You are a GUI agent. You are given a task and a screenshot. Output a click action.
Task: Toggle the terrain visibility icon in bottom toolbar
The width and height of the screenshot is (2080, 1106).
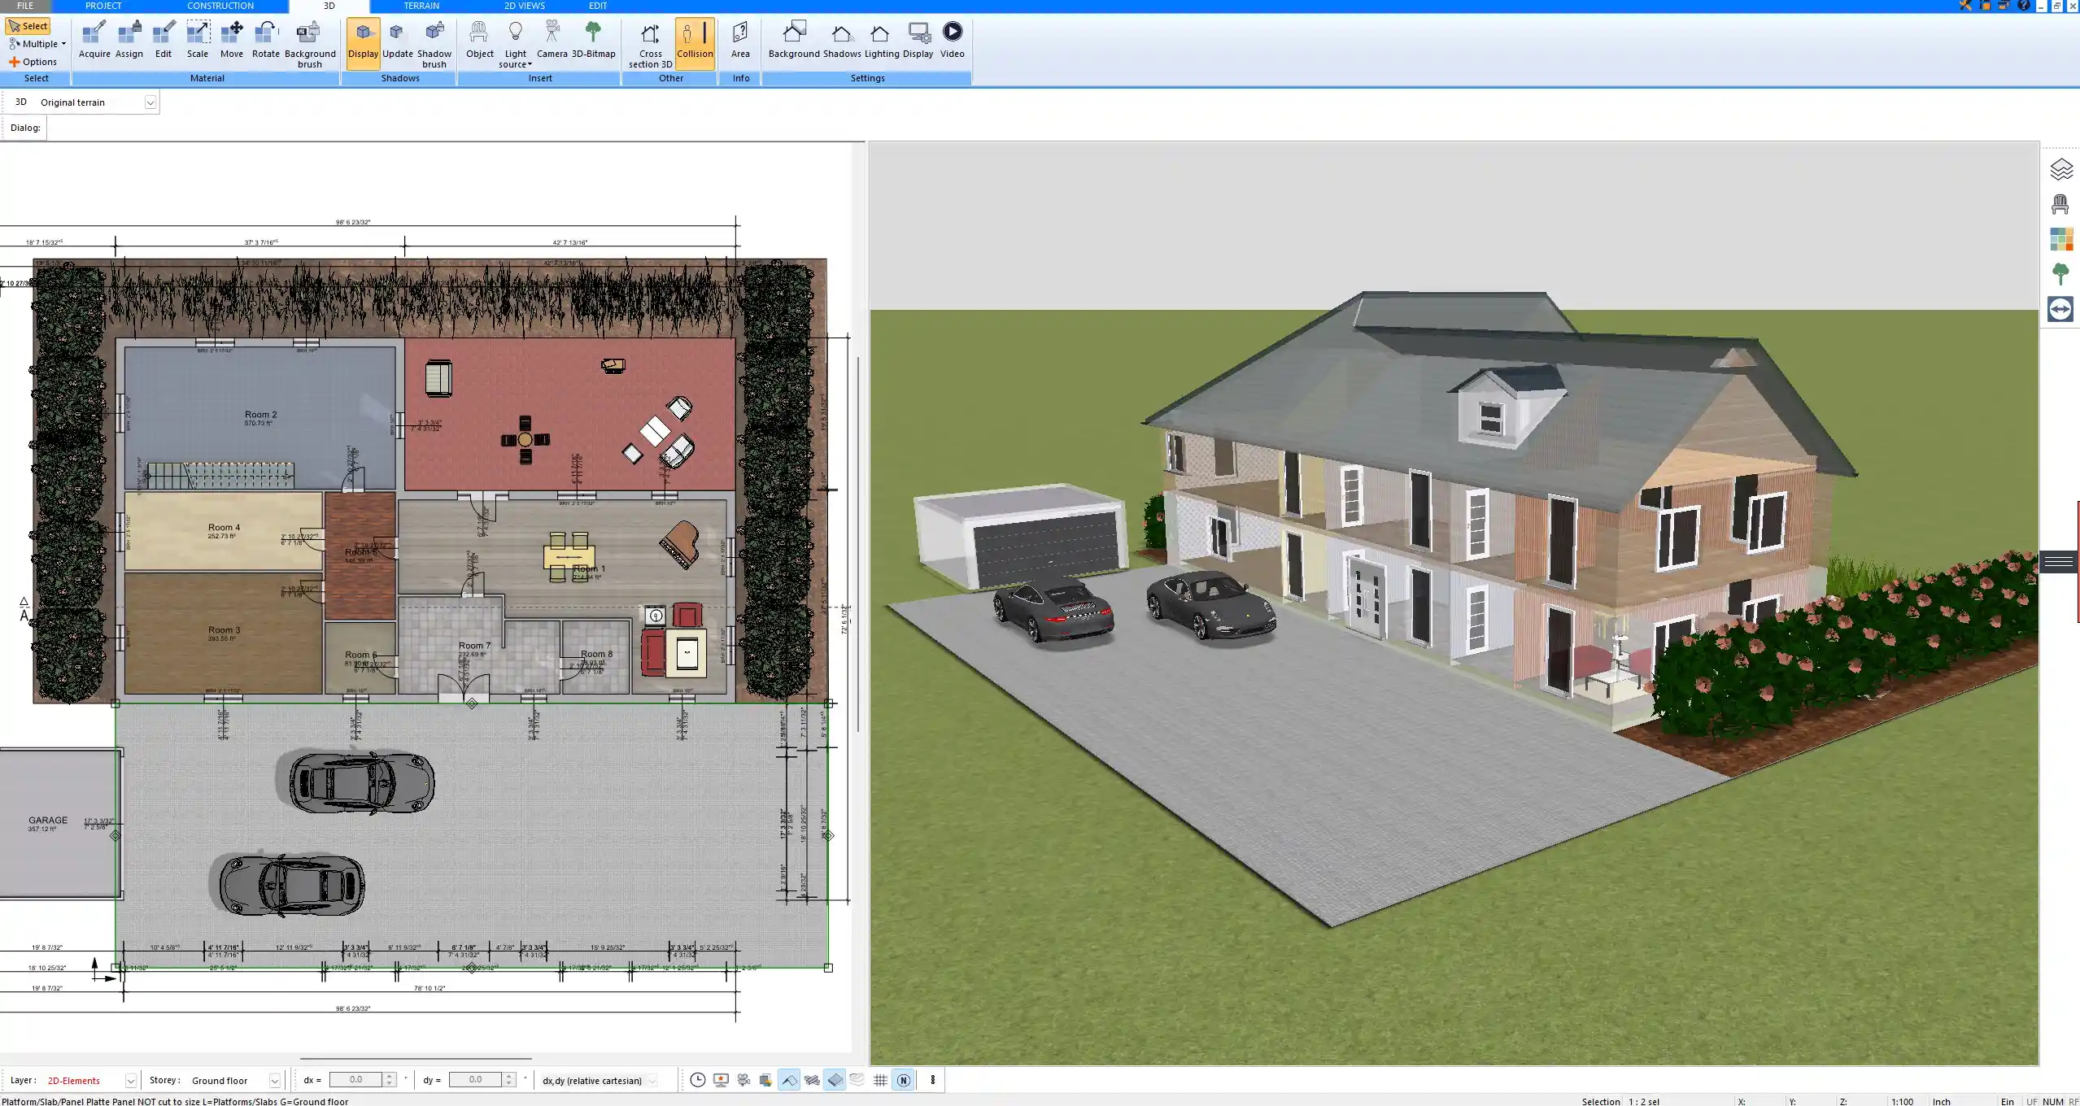tap(857, 1080)
